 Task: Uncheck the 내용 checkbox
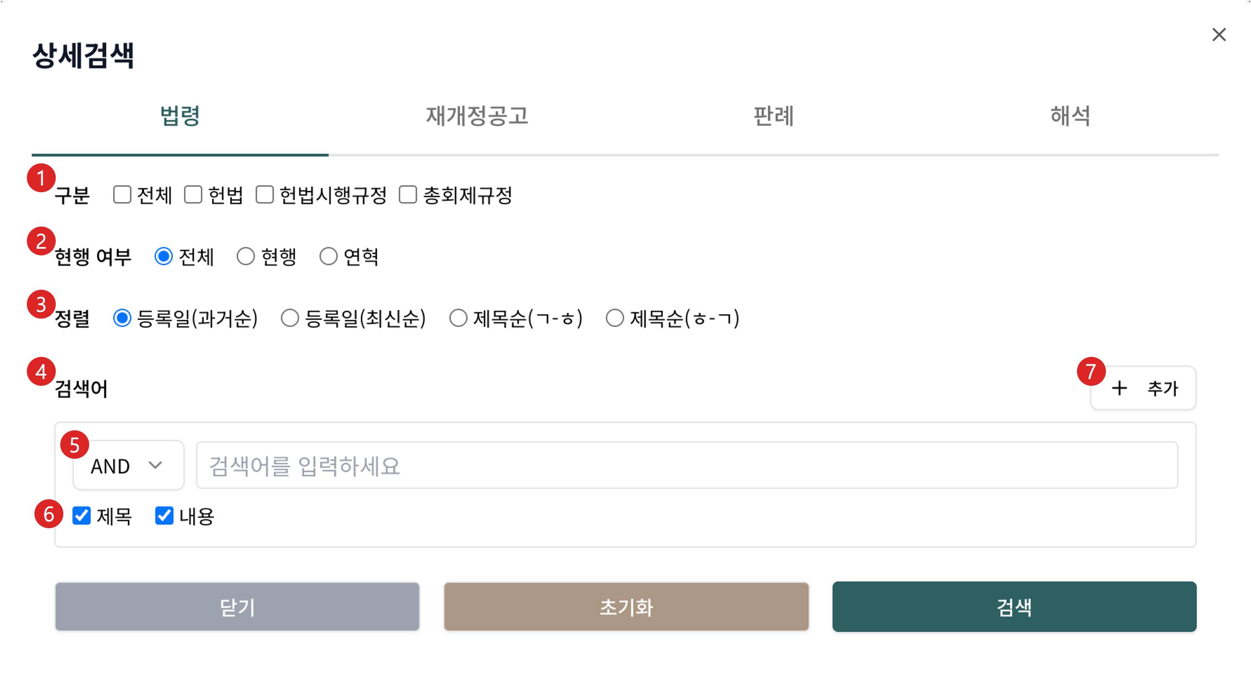coord(164,516)
